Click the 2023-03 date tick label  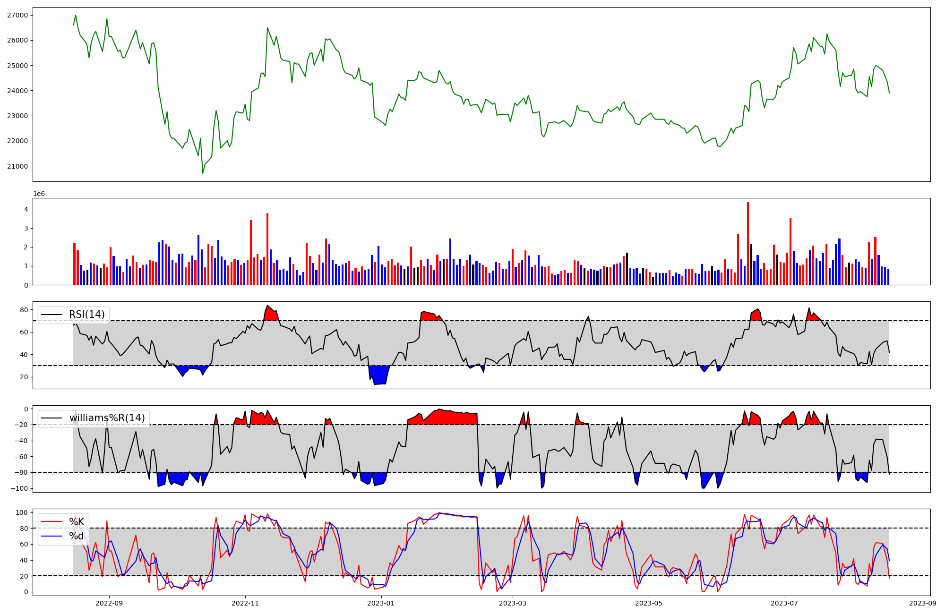pos(513,603)
